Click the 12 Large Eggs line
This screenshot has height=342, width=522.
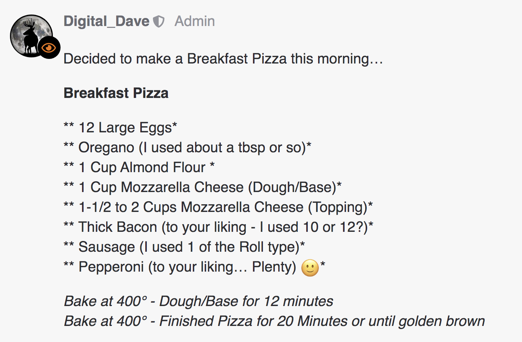click(120, 128)
